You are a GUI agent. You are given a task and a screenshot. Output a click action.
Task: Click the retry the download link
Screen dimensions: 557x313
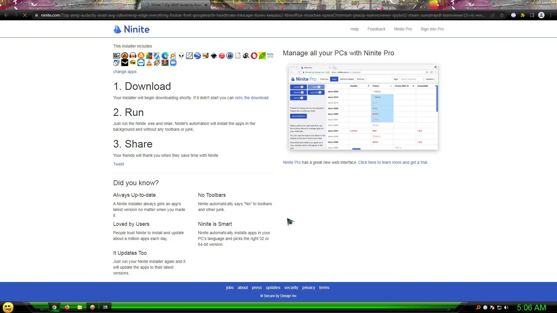(x=252, y=98)
